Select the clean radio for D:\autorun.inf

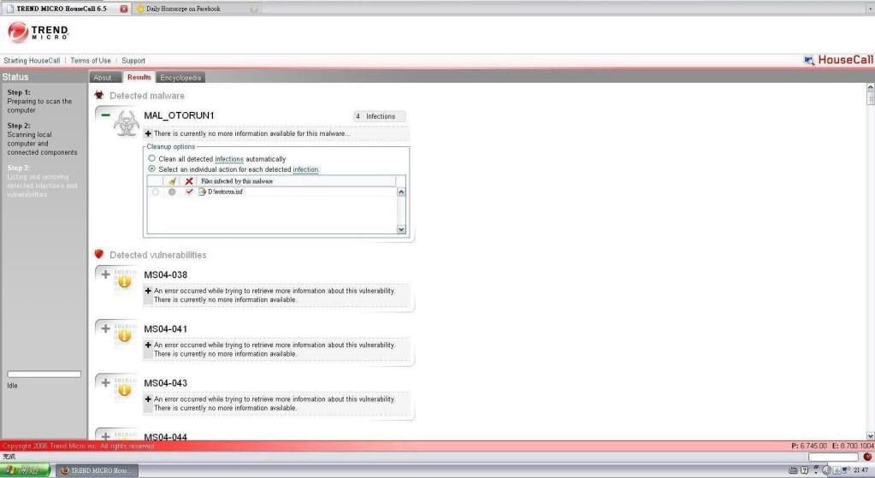tap(172, 192)
